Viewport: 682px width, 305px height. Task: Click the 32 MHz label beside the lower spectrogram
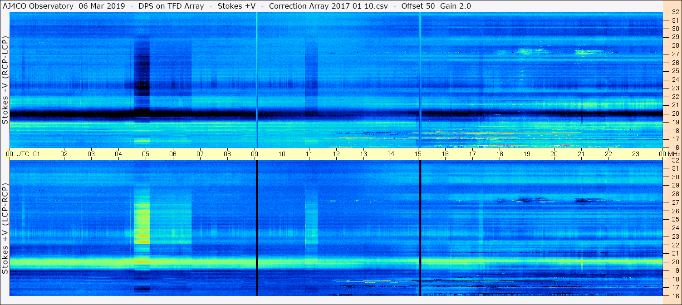[675, 160]
